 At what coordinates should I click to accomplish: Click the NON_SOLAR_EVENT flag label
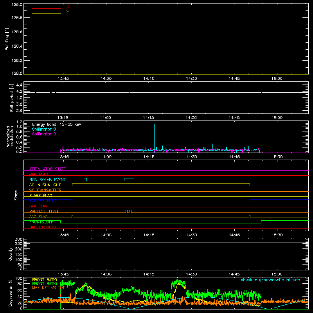(47, 180)
